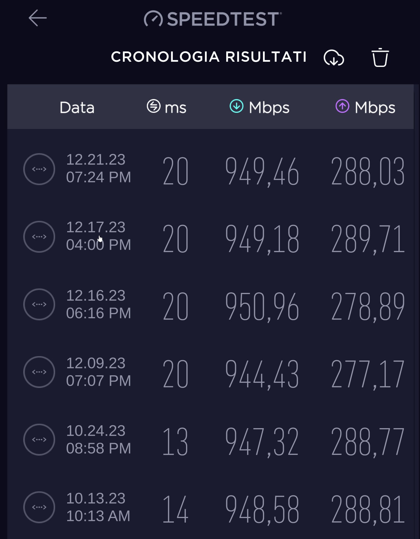Image resolution: width=420 pixels, height=539 pixels.
Task: Click connection icon for 12.09.23 result
Action: point(39,372)
